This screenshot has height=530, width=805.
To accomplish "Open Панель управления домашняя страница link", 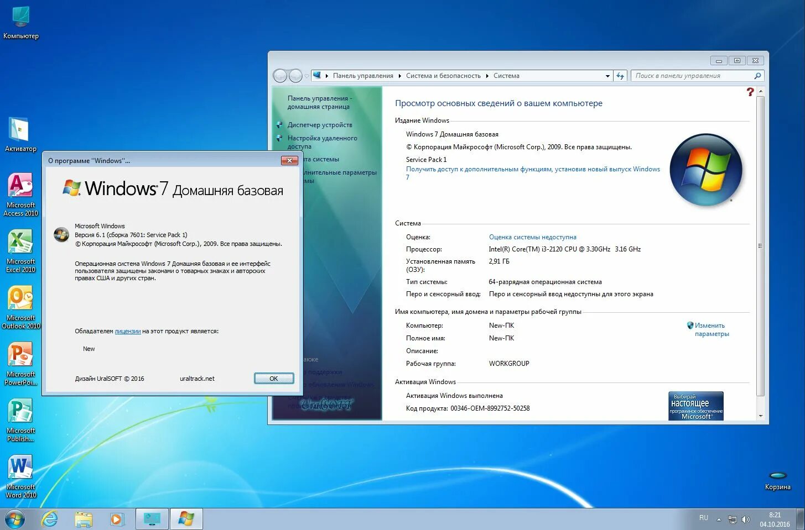I will (319, 102).
